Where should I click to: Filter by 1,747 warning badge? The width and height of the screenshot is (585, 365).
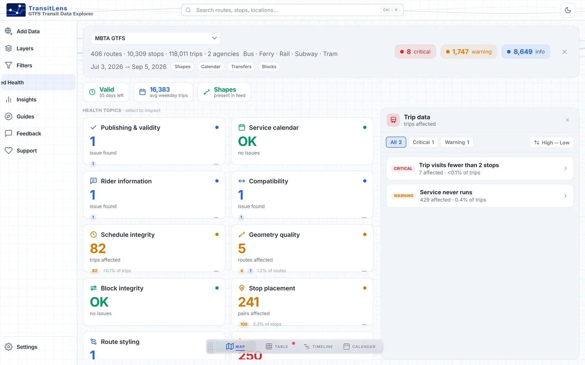point(469,52)
